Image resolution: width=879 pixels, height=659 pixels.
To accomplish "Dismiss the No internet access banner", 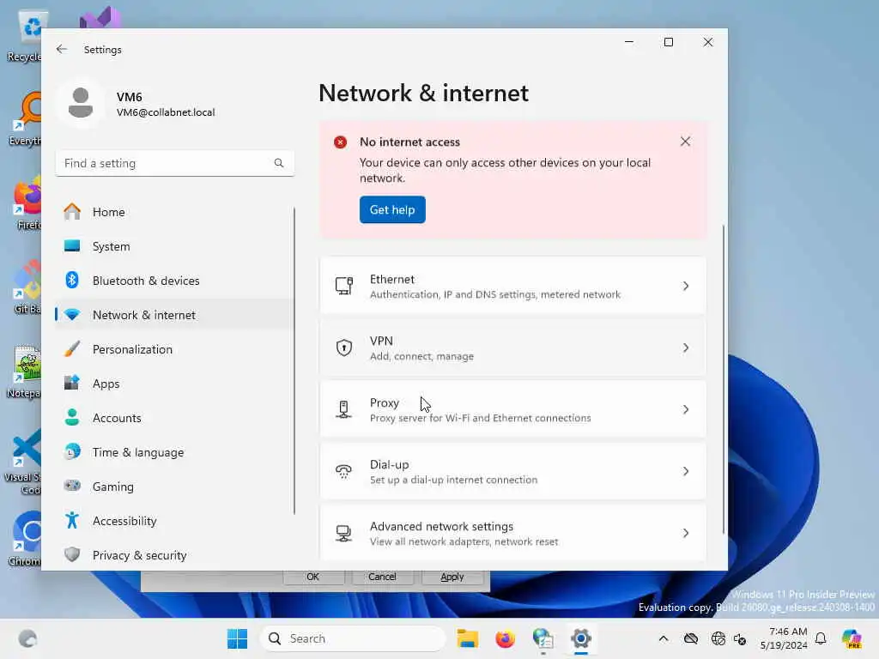I will 685,142.
